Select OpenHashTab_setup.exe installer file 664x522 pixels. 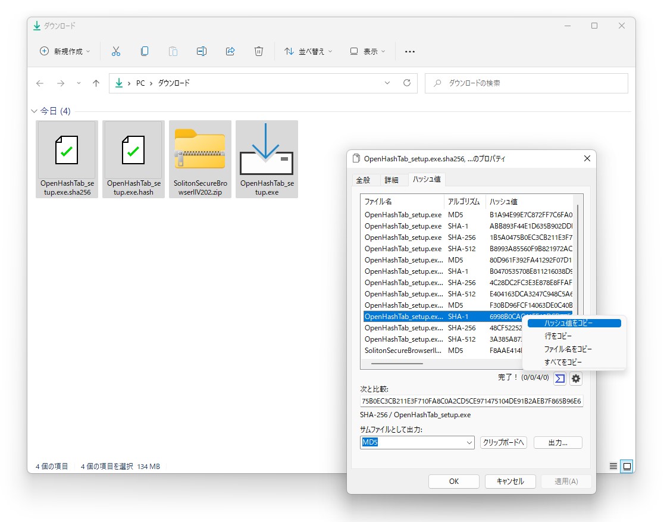[x=267, y=160]
